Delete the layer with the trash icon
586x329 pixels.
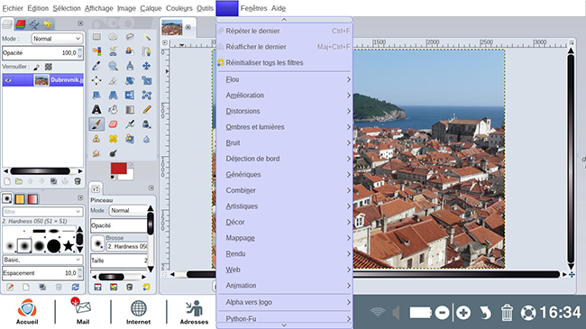coord(78,181)
